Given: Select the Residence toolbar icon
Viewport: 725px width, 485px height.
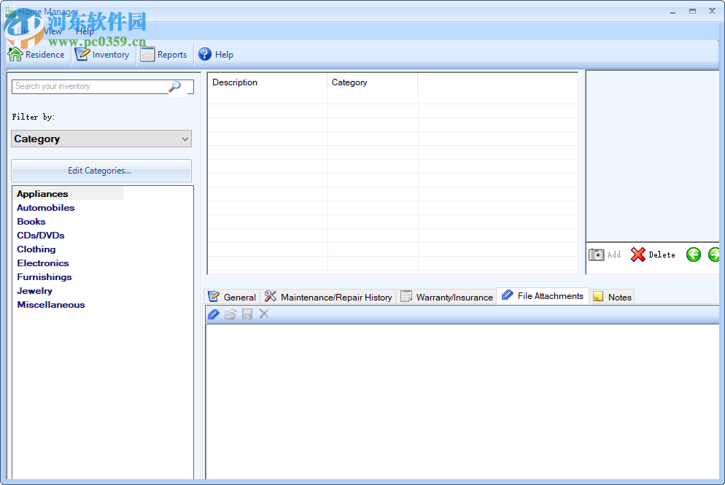Looking at the screenshot, I should [x=15, y=54].
